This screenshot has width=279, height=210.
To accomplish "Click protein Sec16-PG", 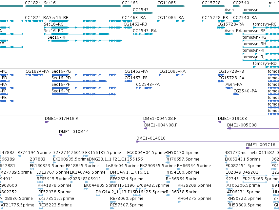I will pyautogui.click(x=84, y=75).
